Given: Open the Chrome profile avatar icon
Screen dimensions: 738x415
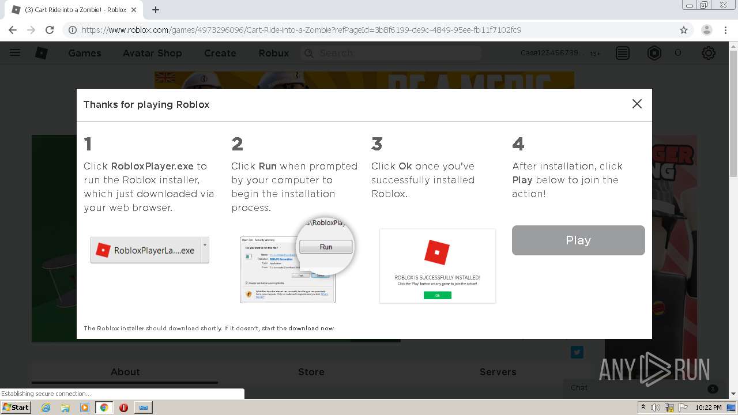Looking at the screenshot, I should tap(706, 30).
